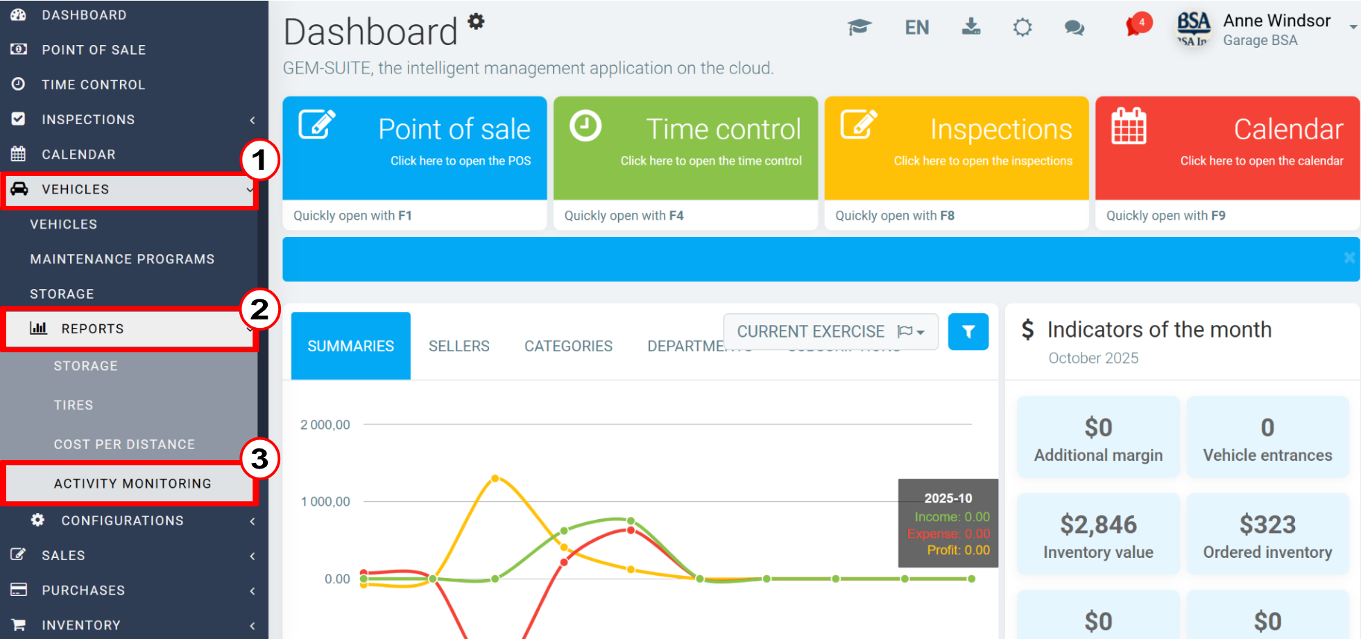The width and height of the screenshot is (1361, 639).
Task: Open settings via the gear icon
Action: coord(1022,28)
